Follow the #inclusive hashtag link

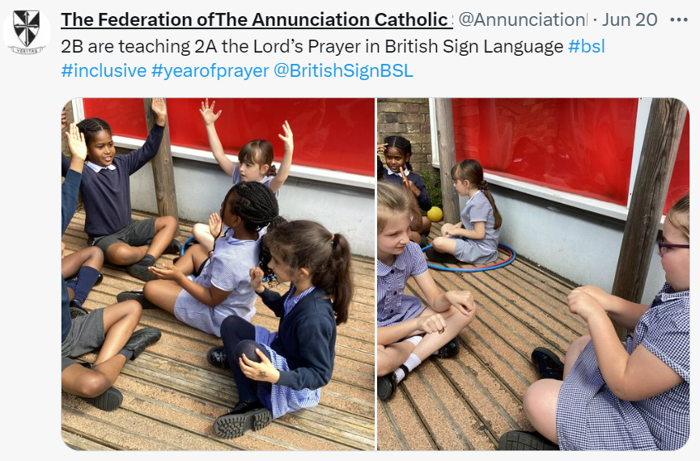click(104, 70)
